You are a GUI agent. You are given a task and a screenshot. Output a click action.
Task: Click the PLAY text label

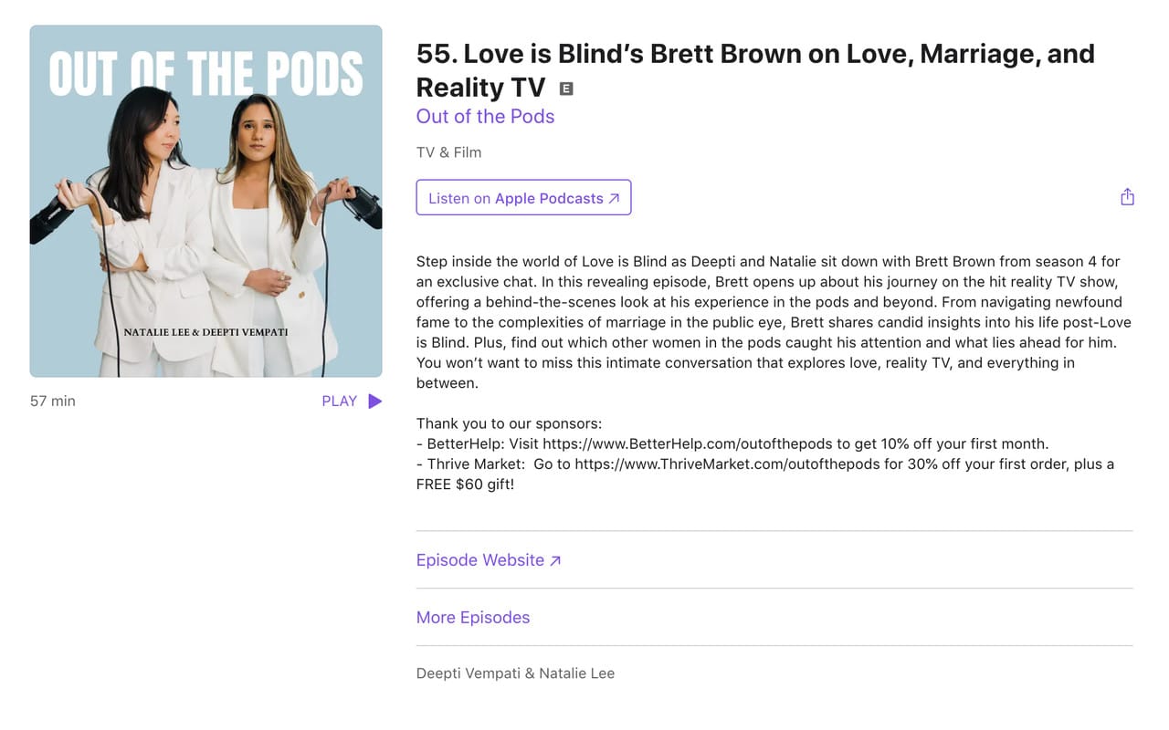click(339, 401)
